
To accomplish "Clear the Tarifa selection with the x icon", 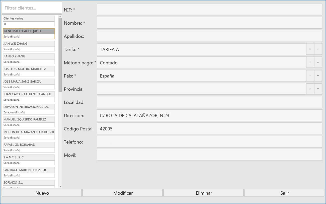I will pos(310,49).
